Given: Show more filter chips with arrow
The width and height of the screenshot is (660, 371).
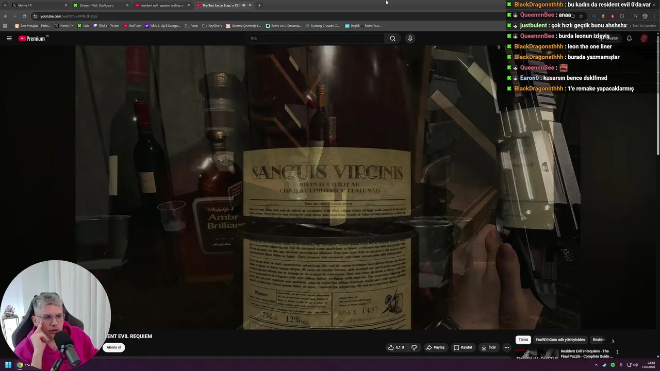Looking at the screenshot, I should [x=613, y=341].
